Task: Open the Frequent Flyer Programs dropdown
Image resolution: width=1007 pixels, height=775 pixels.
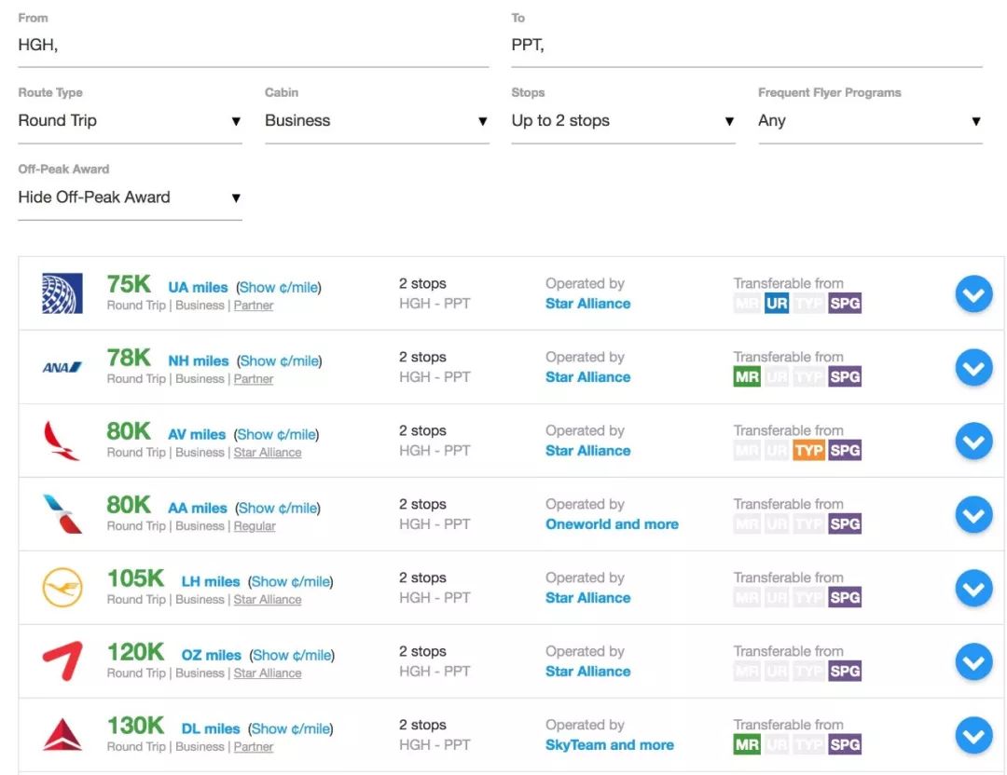Action: pyautogui.click(x=869, y=121)
